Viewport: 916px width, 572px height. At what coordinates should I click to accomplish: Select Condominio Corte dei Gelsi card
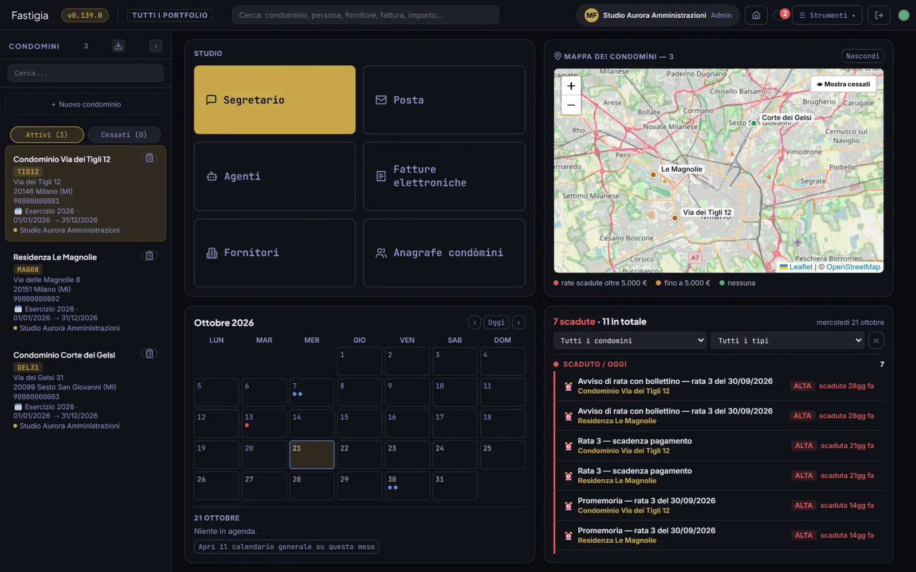pyautogui.click(x=85, y=390)
